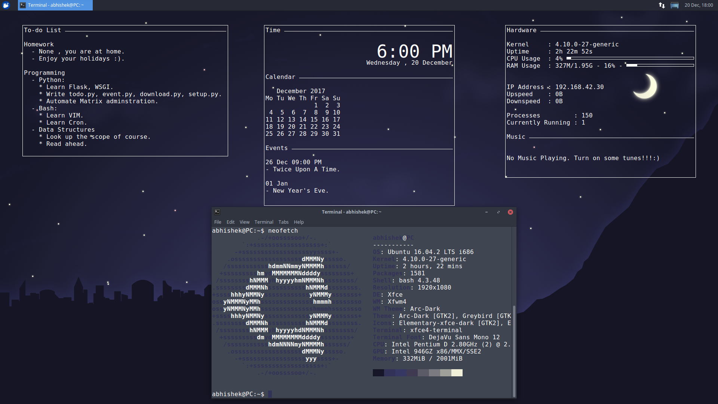The height and width of the screenshot is (404, 718).
Task: Click Uptime value '2h 22m 52s'
Action: [574, 52]
